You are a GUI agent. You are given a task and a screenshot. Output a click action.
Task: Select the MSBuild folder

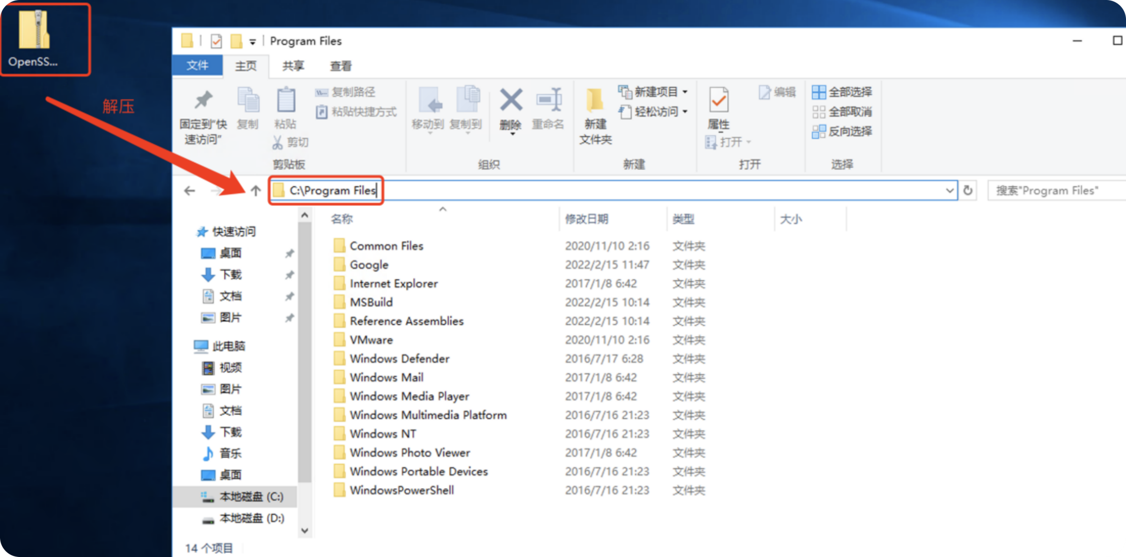pos(363,302)
